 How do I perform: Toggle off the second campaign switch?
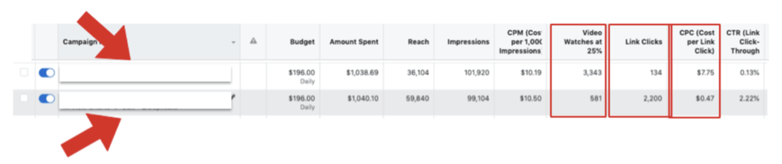tap(47, 99)
